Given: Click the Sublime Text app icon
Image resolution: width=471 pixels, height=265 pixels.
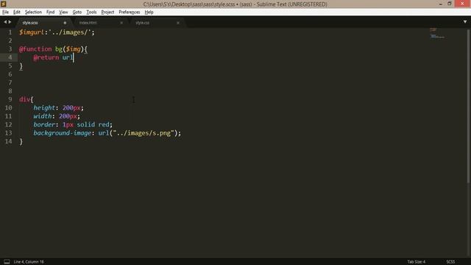Looking at the screenshot, I should (3, 4).
